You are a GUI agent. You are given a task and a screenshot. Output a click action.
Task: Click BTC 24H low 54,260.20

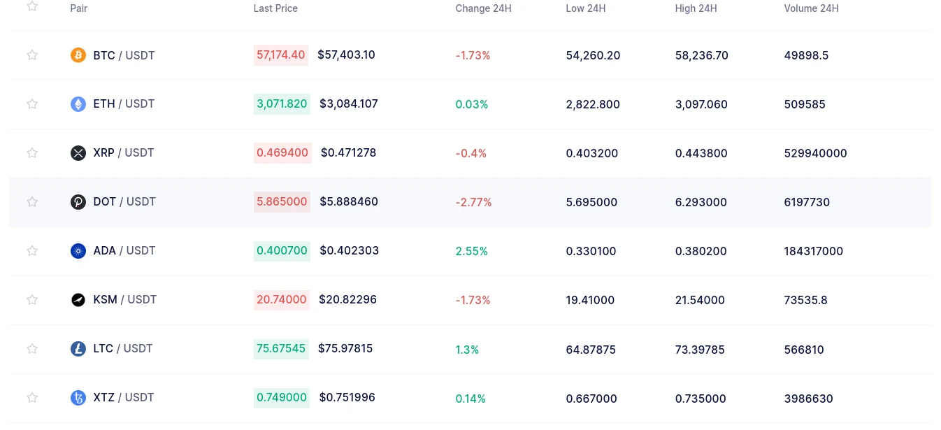593,56
